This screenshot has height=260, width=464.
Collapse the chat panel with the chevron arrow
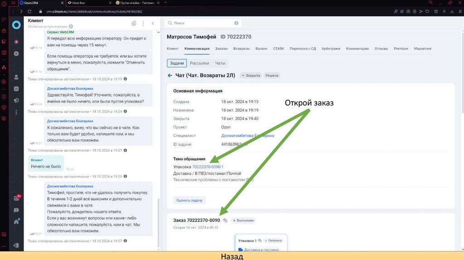tap(153, 23)
